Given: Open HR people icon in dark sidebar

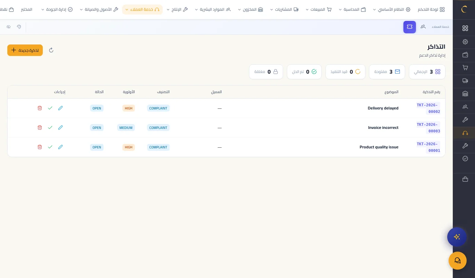Looking at the screenshot, I should 465,107.
